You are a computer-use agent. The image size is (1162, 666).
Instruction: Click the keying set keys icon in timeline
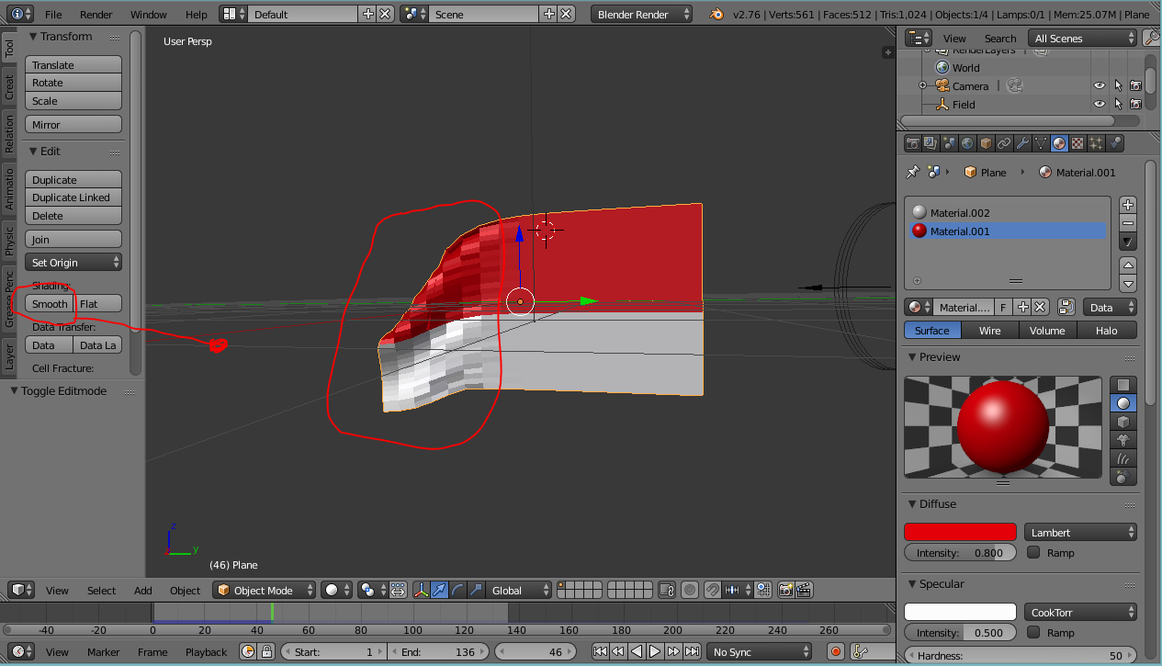[861, 651]
